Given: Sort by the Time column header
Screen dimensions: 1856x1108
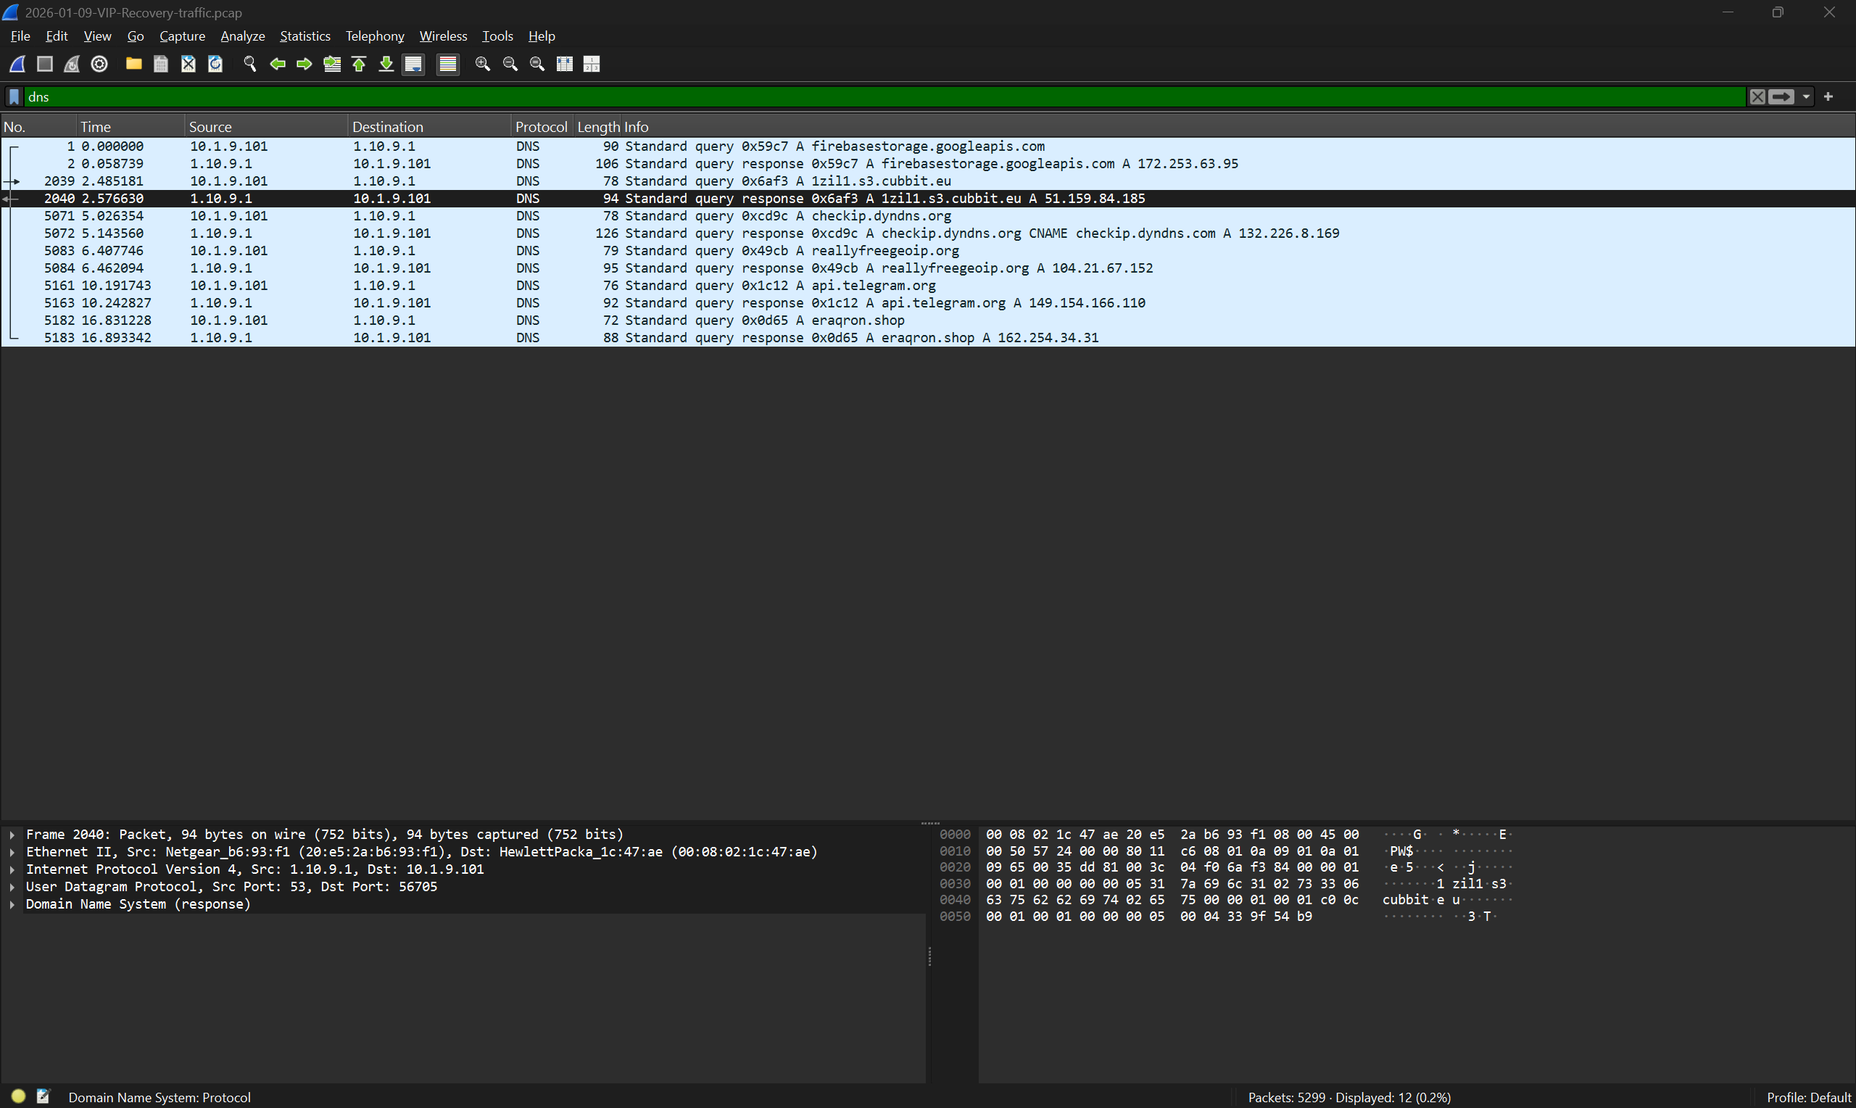Looking at the screenshot, I should [x=130, y=127].
